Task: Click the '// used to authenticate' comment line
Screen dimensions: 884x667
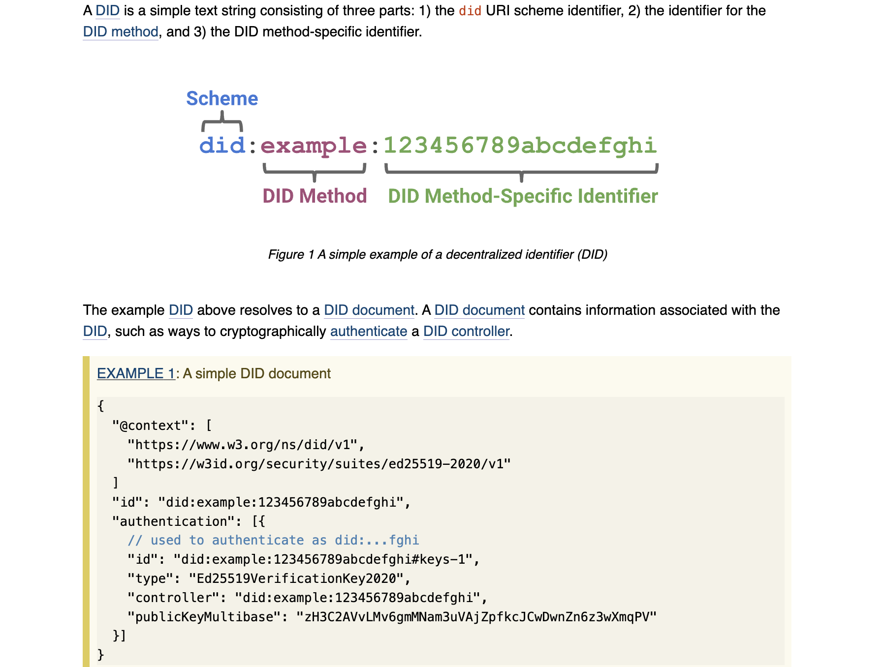Action: [x=273, y=540]
